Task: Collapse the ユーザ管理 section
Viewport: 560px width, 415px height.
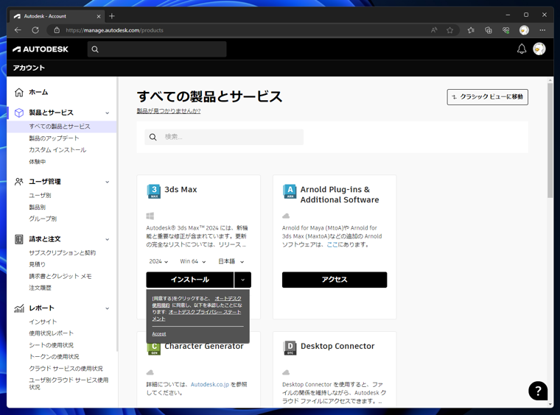Action: pyautogui.click(x=107, y=182)
